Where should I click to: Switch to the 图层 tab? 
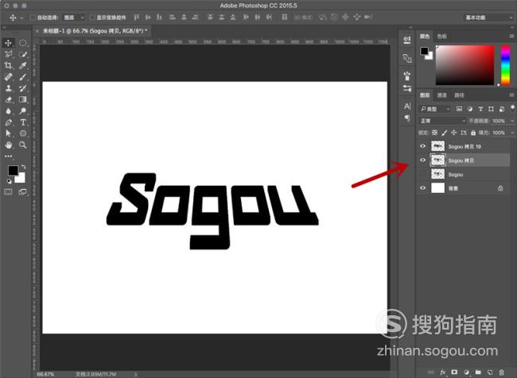425,95
